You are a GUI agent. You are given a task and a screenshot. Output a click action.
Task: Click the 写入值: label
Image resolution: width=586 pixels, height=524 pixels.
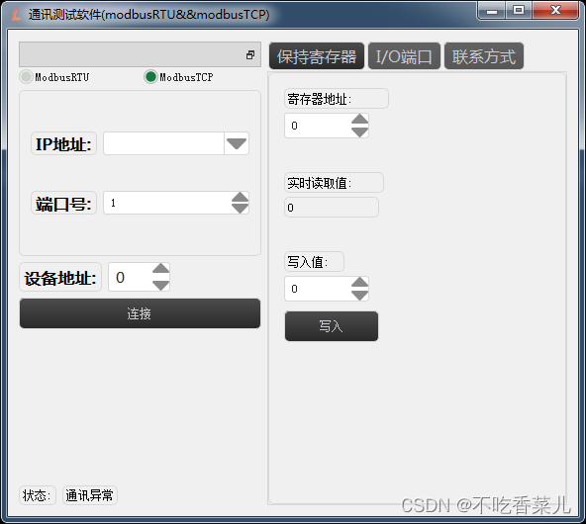[314, 262]
